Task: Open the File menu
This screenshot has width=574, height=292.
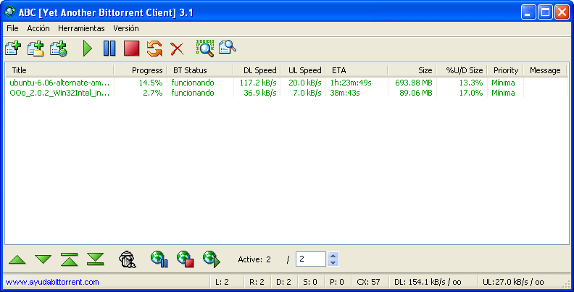Action: coord(12,28)
